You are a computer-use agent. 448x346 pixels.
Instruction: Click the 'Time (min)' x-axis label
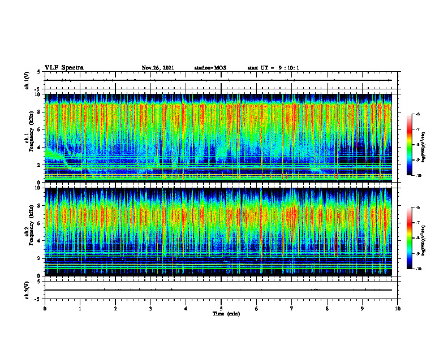[x=226, y=314]
